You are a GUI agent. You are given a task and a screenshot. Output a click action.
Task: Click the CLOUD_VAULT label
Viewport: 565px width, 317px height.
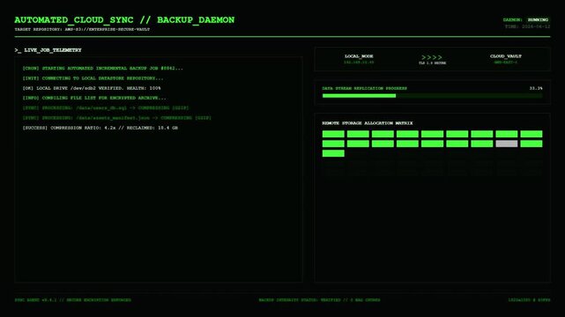click(506, 56)
